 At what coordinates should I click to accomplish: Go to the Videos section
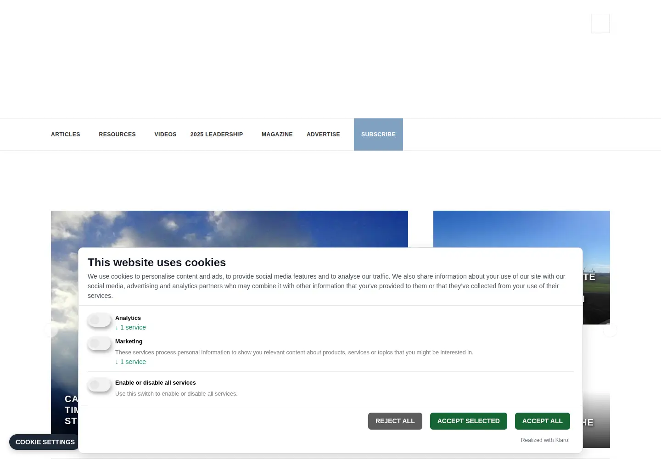click(x=165, y=134)
